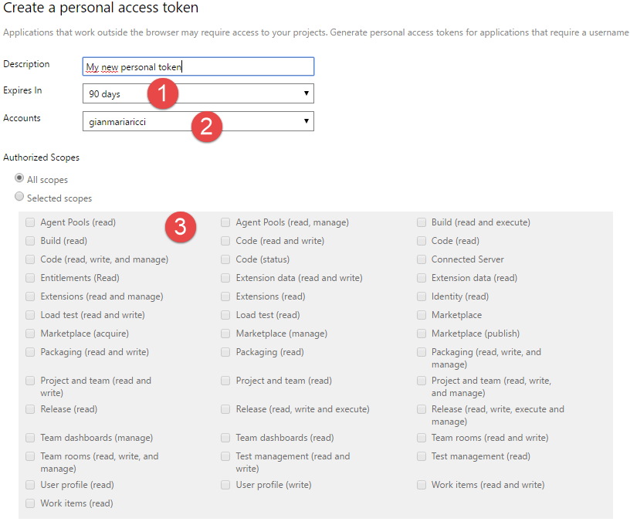Enable Code (status) checkbox

(x=225, y=259)
